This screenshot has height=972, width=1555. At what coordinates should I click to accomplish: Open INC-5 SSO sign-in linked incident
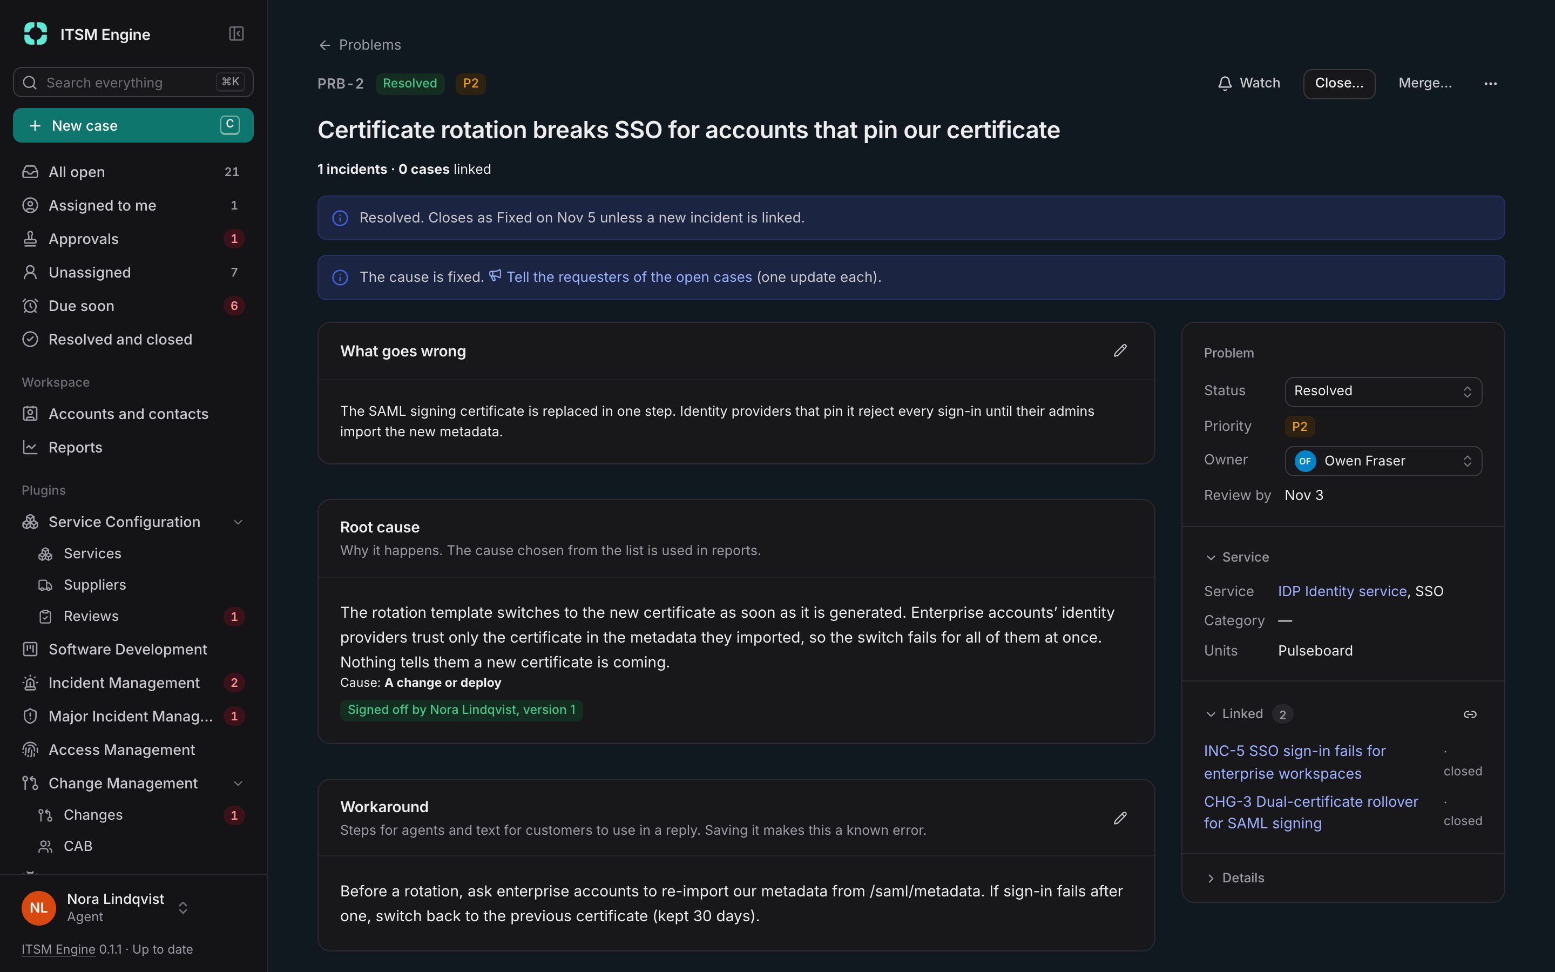pyautogui.click(x=1294, y=762)
